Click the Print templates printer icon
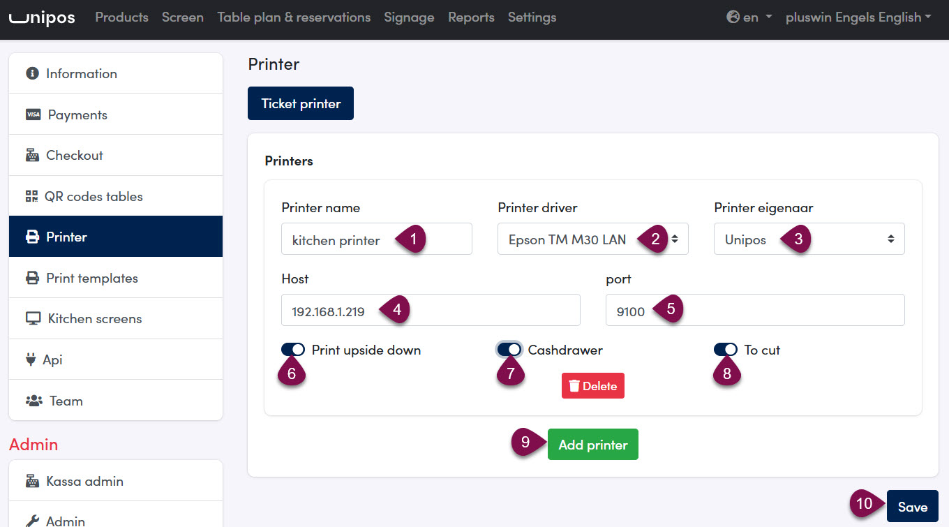 [x=32, y=278]
